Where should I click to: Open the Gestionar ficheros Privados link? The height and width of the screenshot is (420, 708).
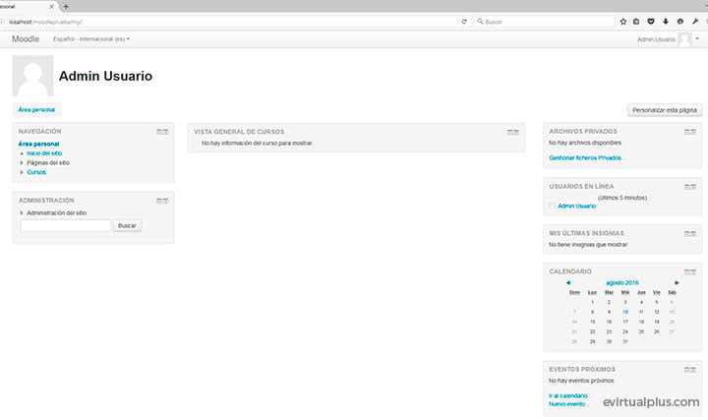(586, 157)
